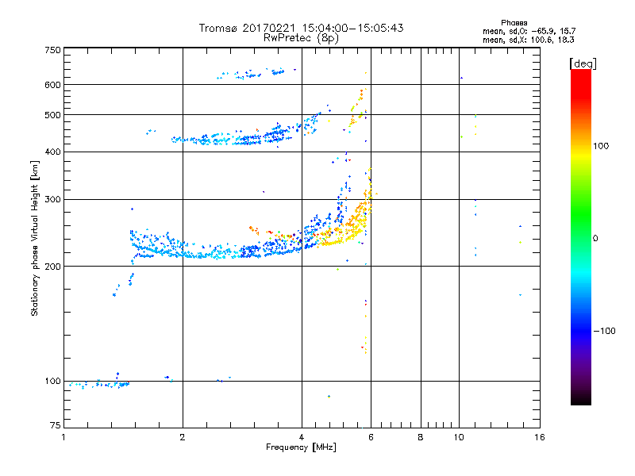This screenshot has width=635, height=476.
Task: Click the x-axis tick label '2'
Action: pos(183,437)
